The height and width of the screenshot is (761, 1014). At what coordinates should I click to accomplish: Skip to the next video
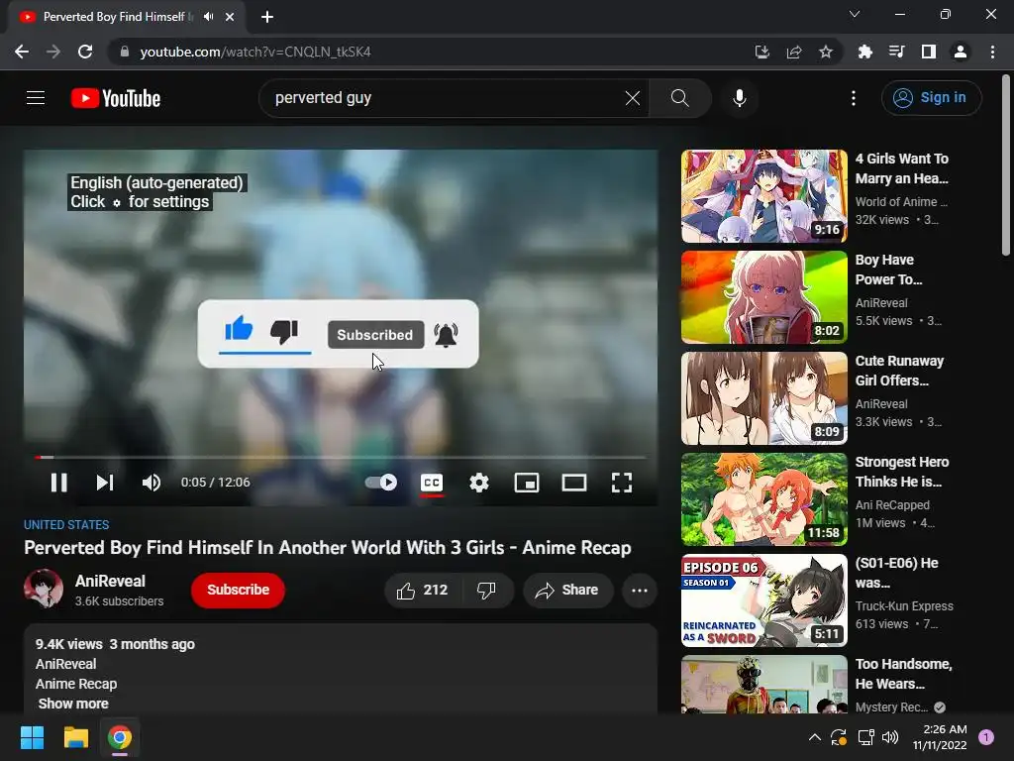105,483
